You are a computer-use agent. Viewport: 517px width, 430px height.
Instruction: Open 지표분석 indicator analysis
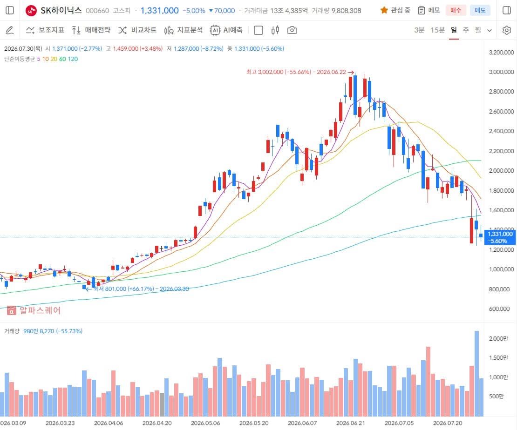pyautogui.click(x=184, y=30)
